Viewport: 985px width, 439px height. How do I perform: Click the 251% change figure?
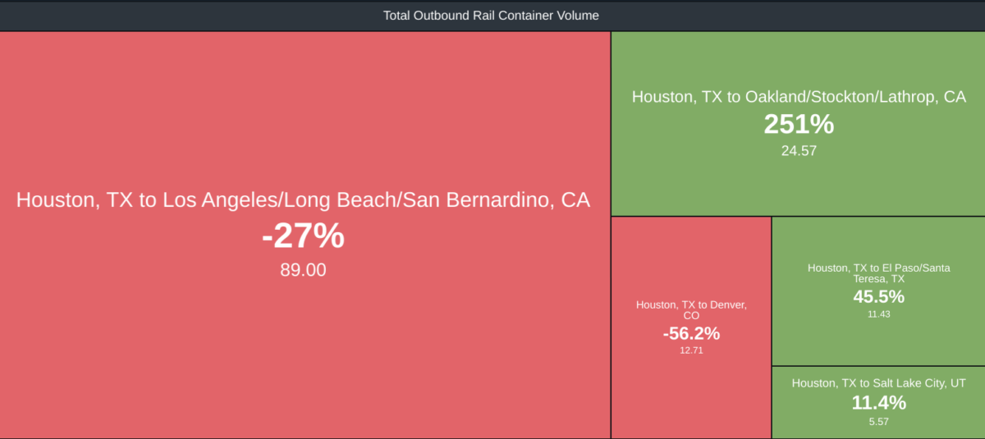[x=799, y=125]
